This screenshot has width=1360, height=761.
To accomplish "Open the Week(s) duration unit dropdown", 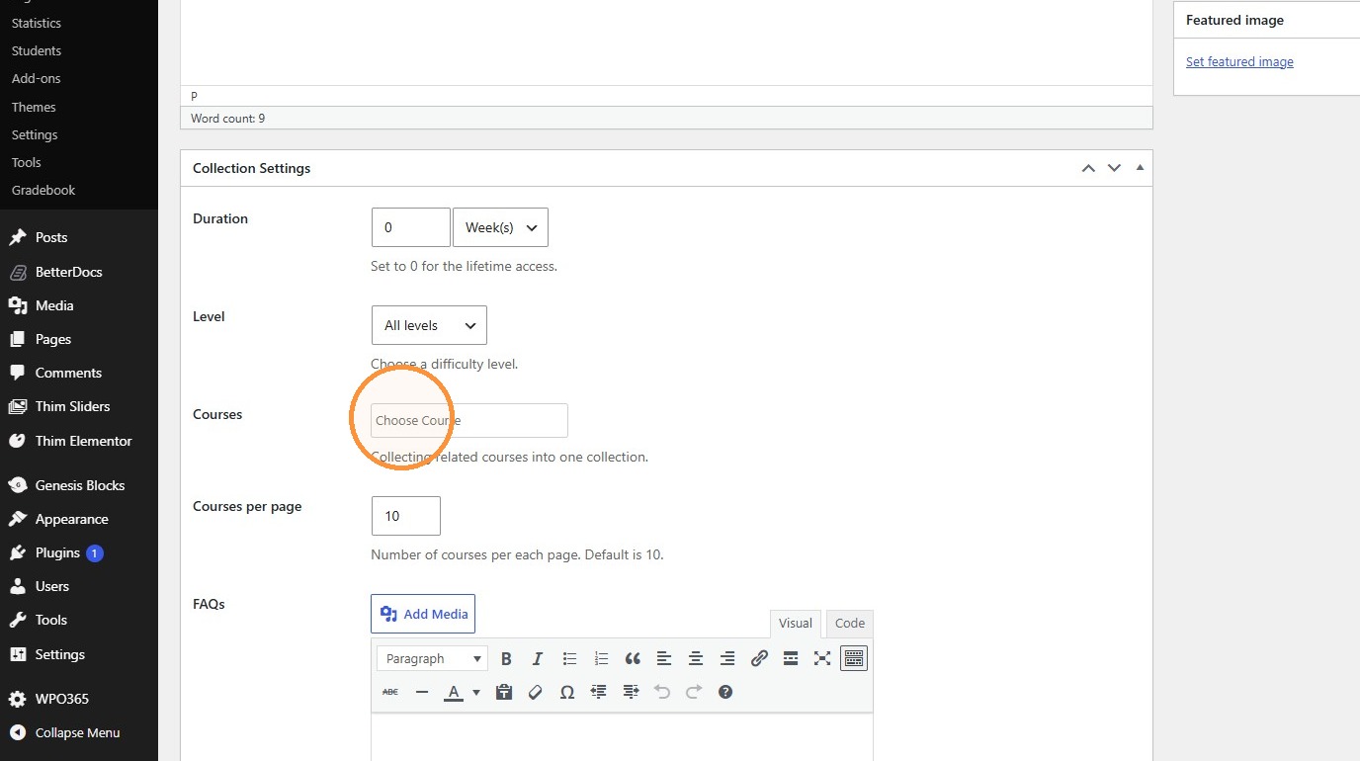I will pos(500,227).
